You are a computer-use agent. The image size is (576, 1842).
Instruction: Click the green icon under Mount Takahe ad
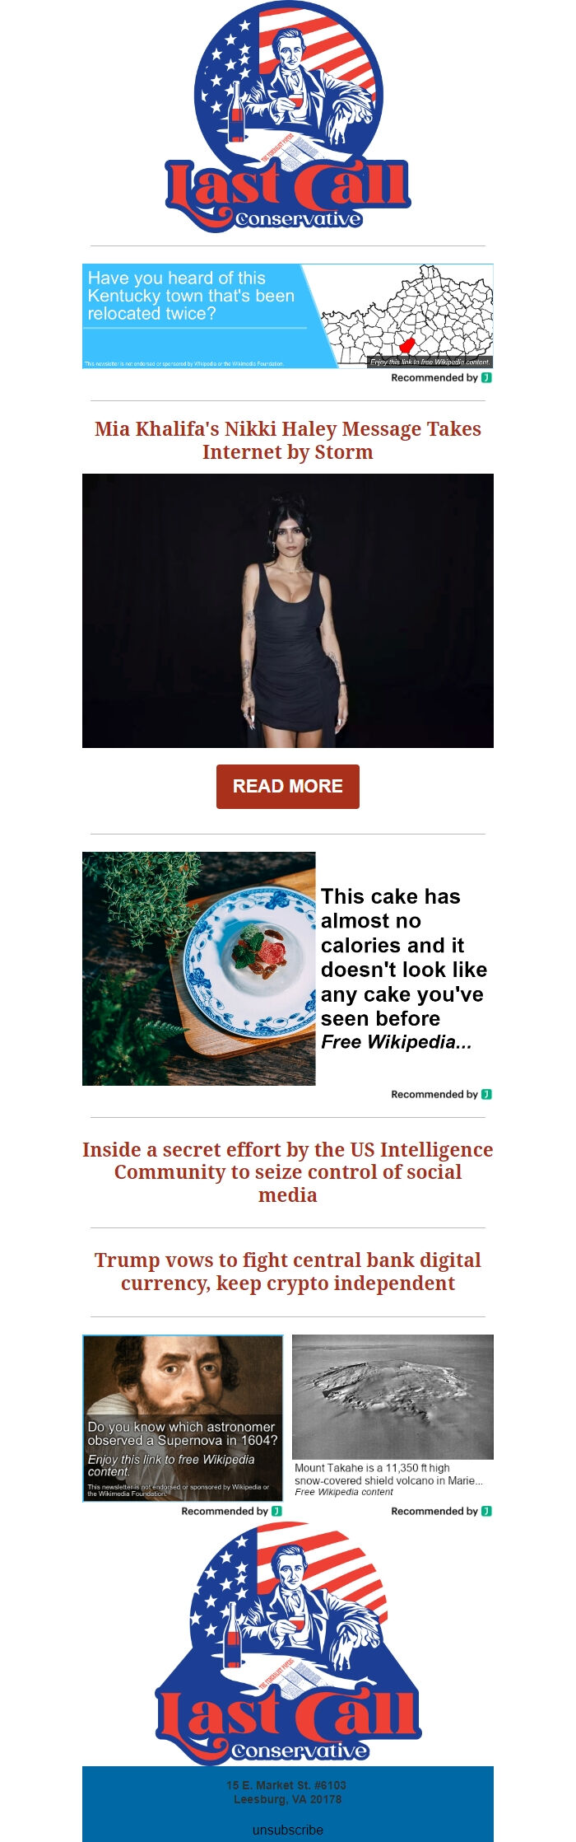pos(486,1511)
